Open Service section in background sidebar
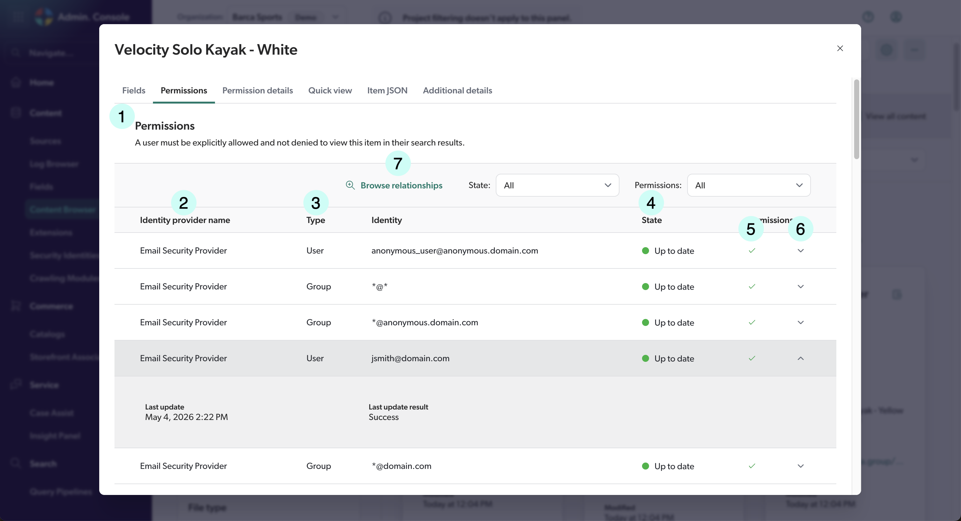 pos(44,385)
